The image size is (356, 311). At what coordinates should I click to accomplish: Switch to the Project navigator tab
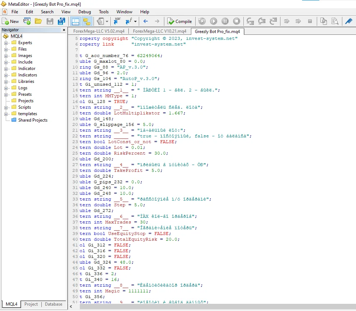point(31,304)
